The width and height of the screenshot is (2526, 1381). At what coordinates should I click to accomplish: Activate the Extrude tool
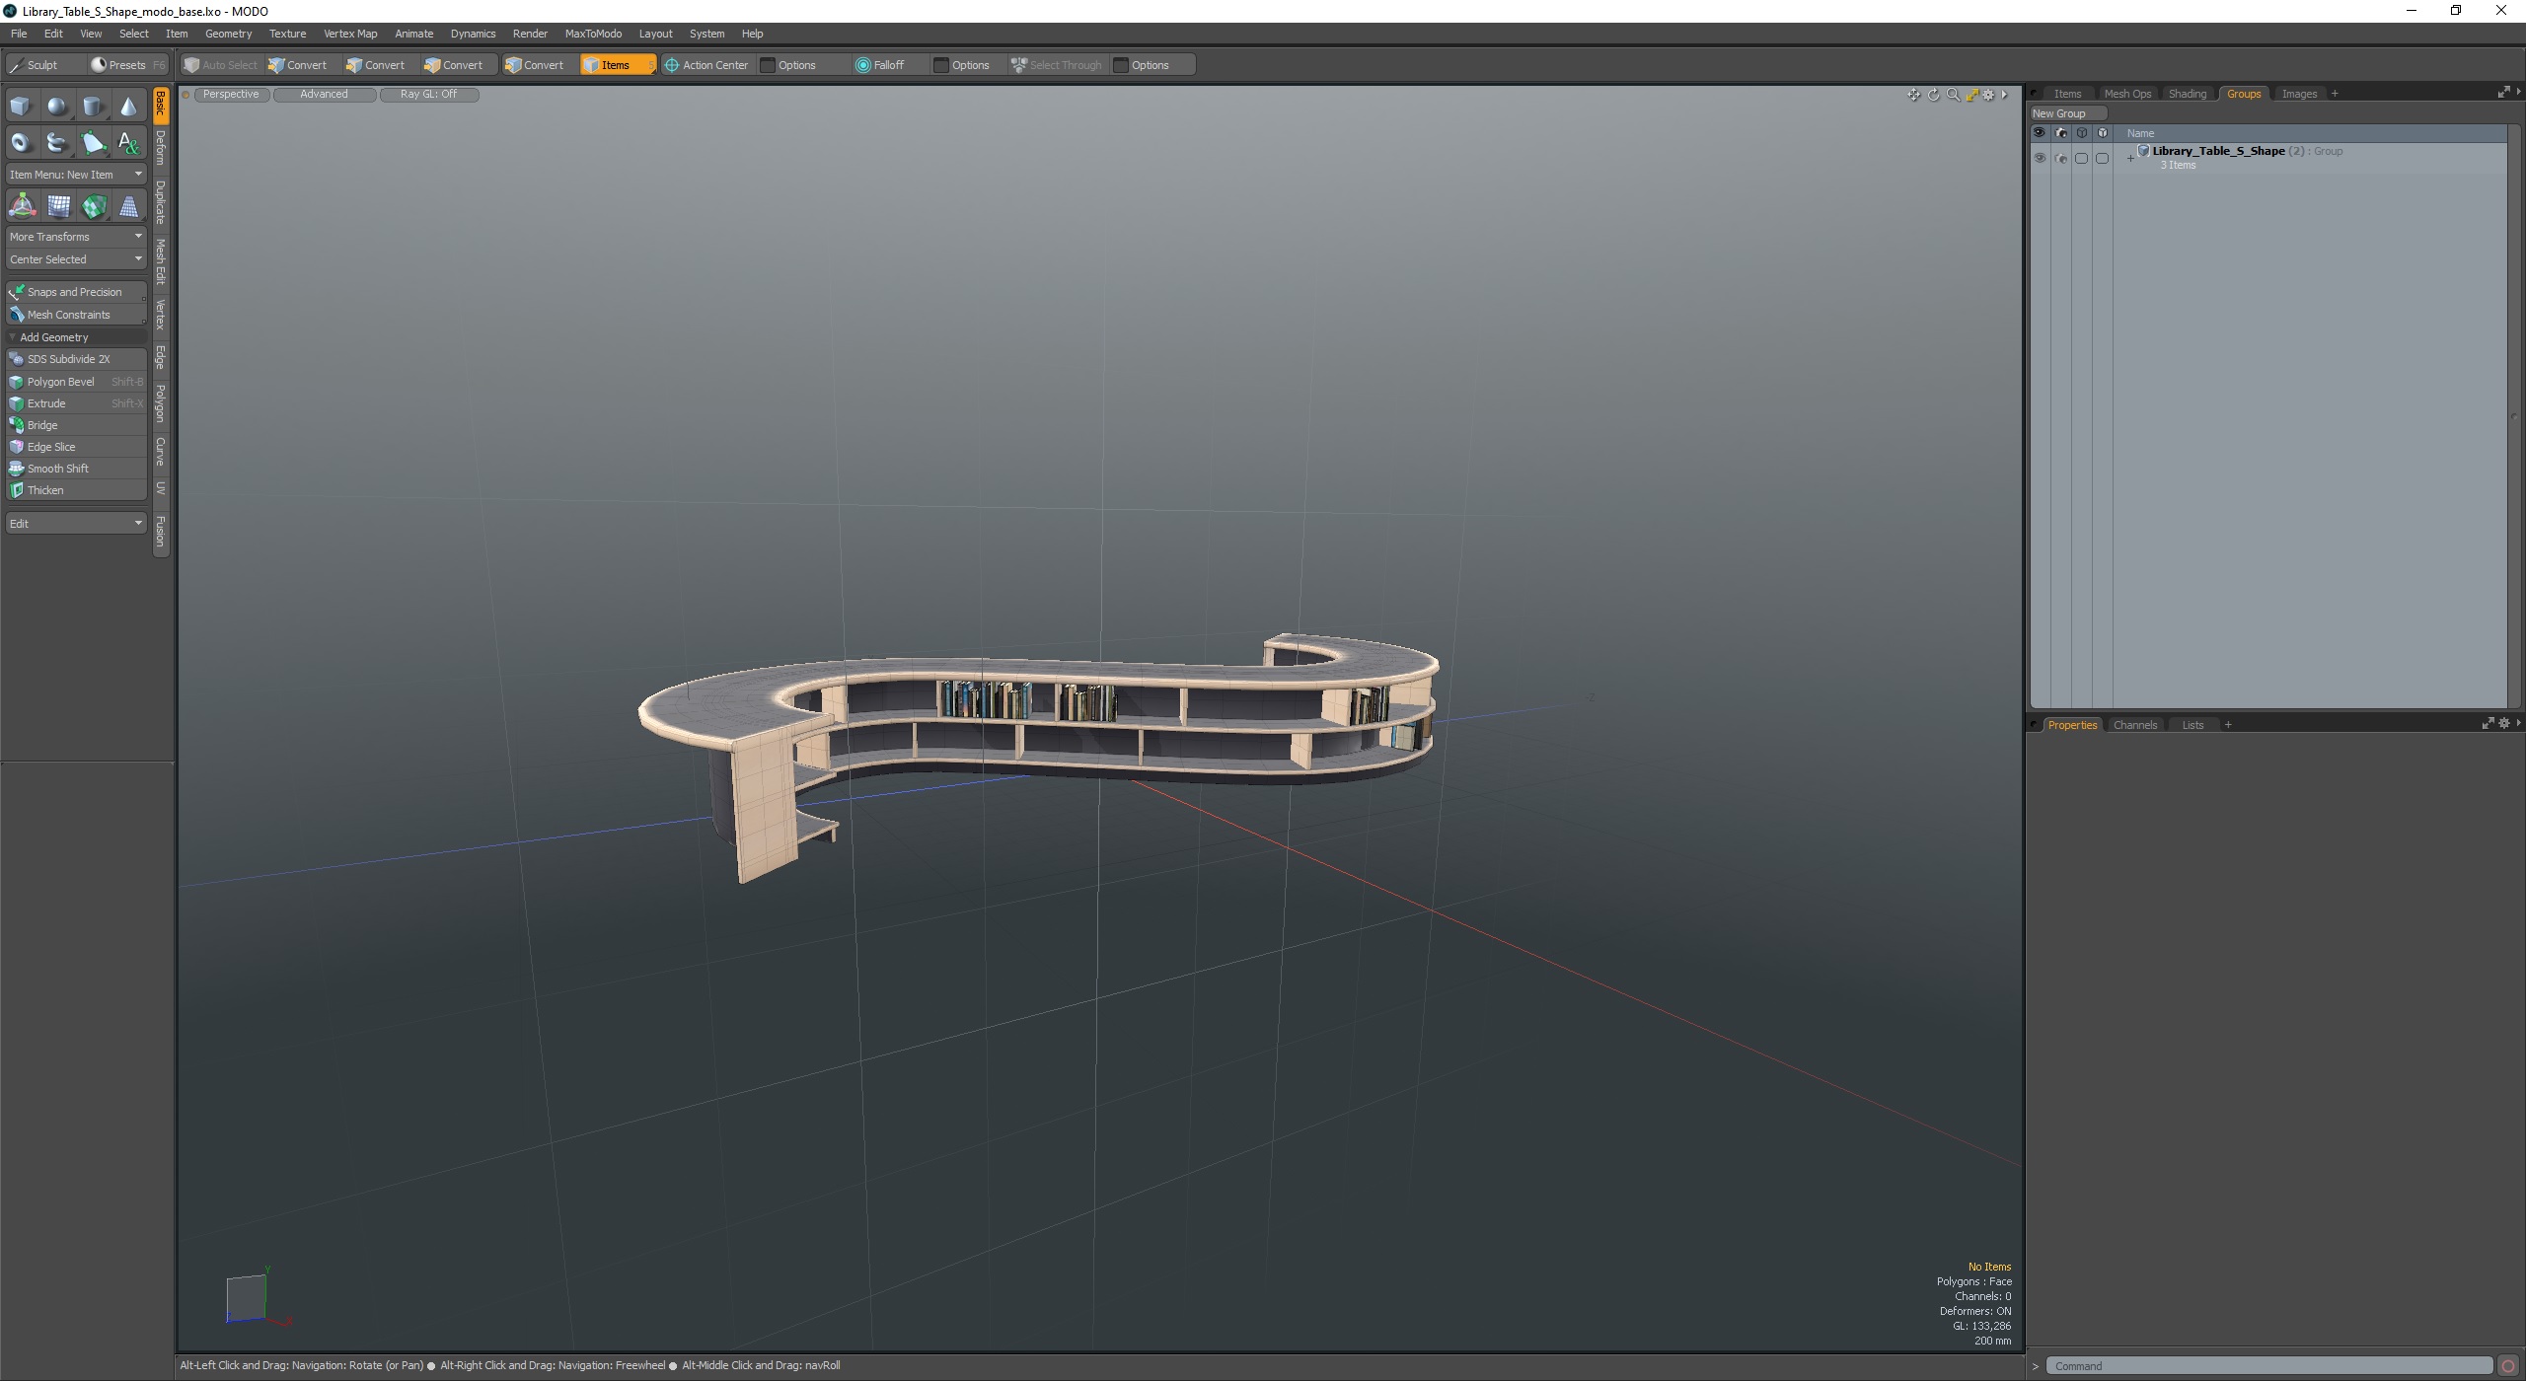pyautogui.click(x=76, y=403)
